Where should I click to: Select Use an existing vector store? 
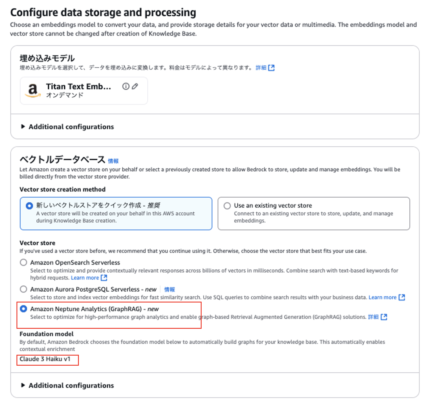(x=227, y=206)
